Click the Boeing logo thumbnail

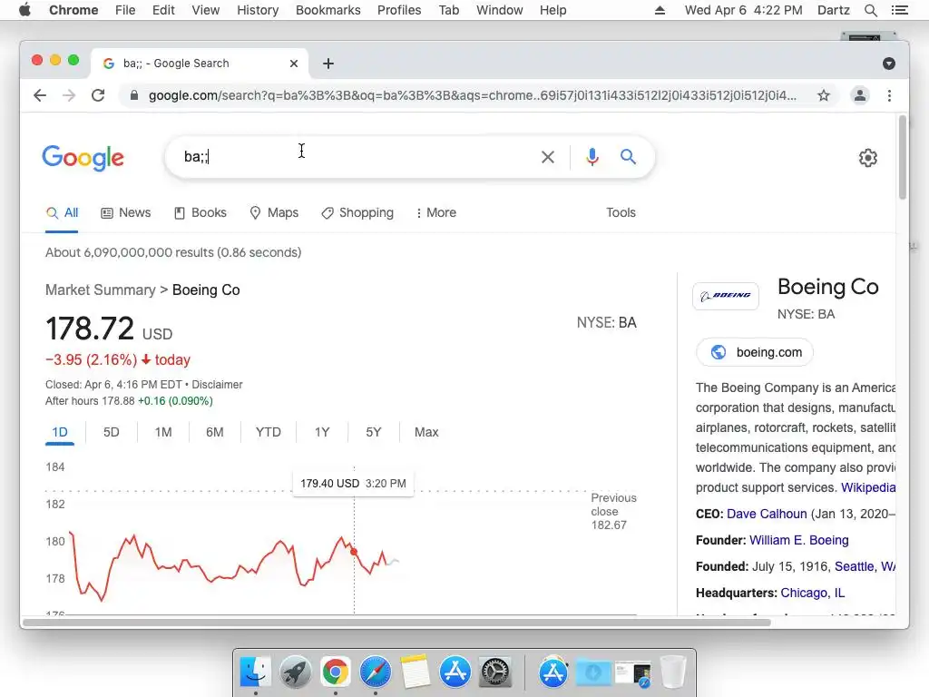click(726, 296)
